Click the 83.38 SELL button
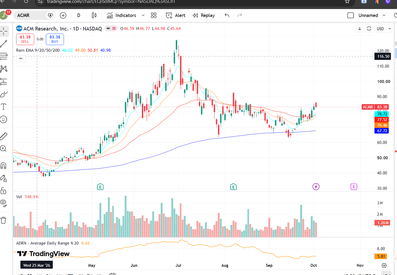Screen dimensions: 397x275 [x=25, y=39]
